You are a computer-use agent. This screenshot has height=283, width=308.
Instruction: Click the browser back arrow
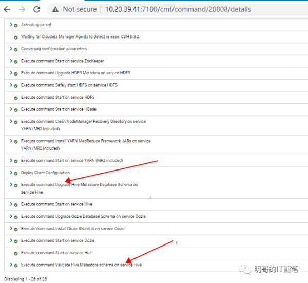coord(8,9)
